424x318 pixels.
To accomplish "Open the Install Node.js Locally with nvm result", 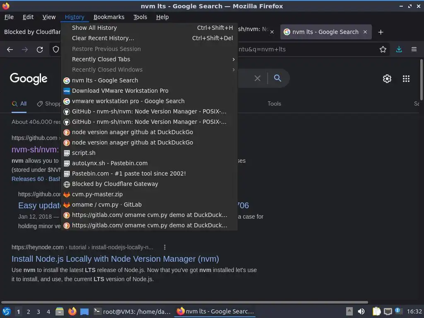I will [x=115, y=259].
